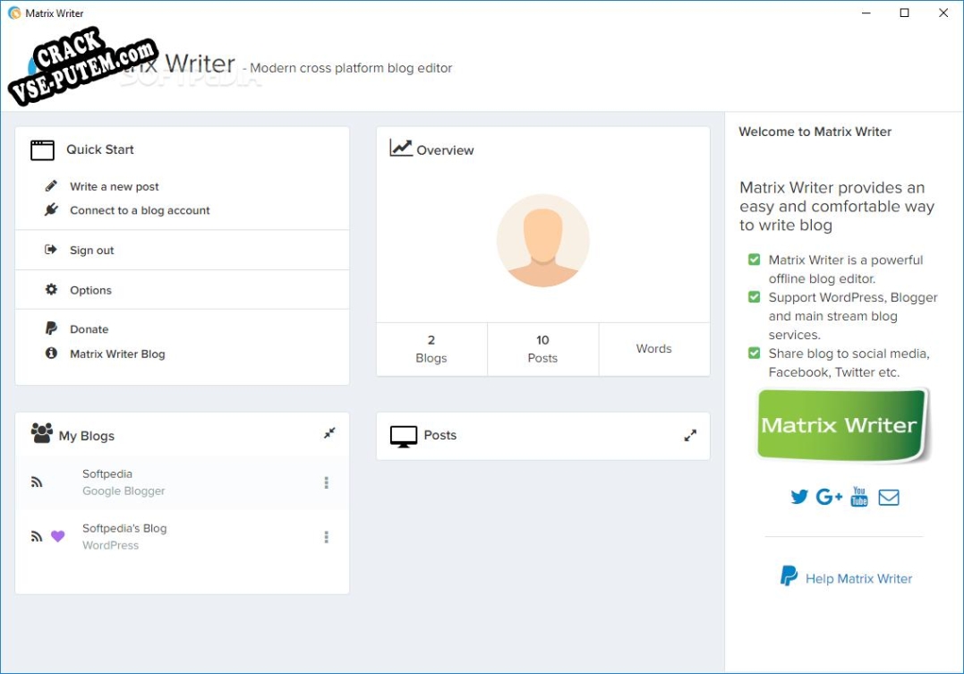
Task: Open the more menu for Softpedia's Blog
Action: (x=327, y=537)
